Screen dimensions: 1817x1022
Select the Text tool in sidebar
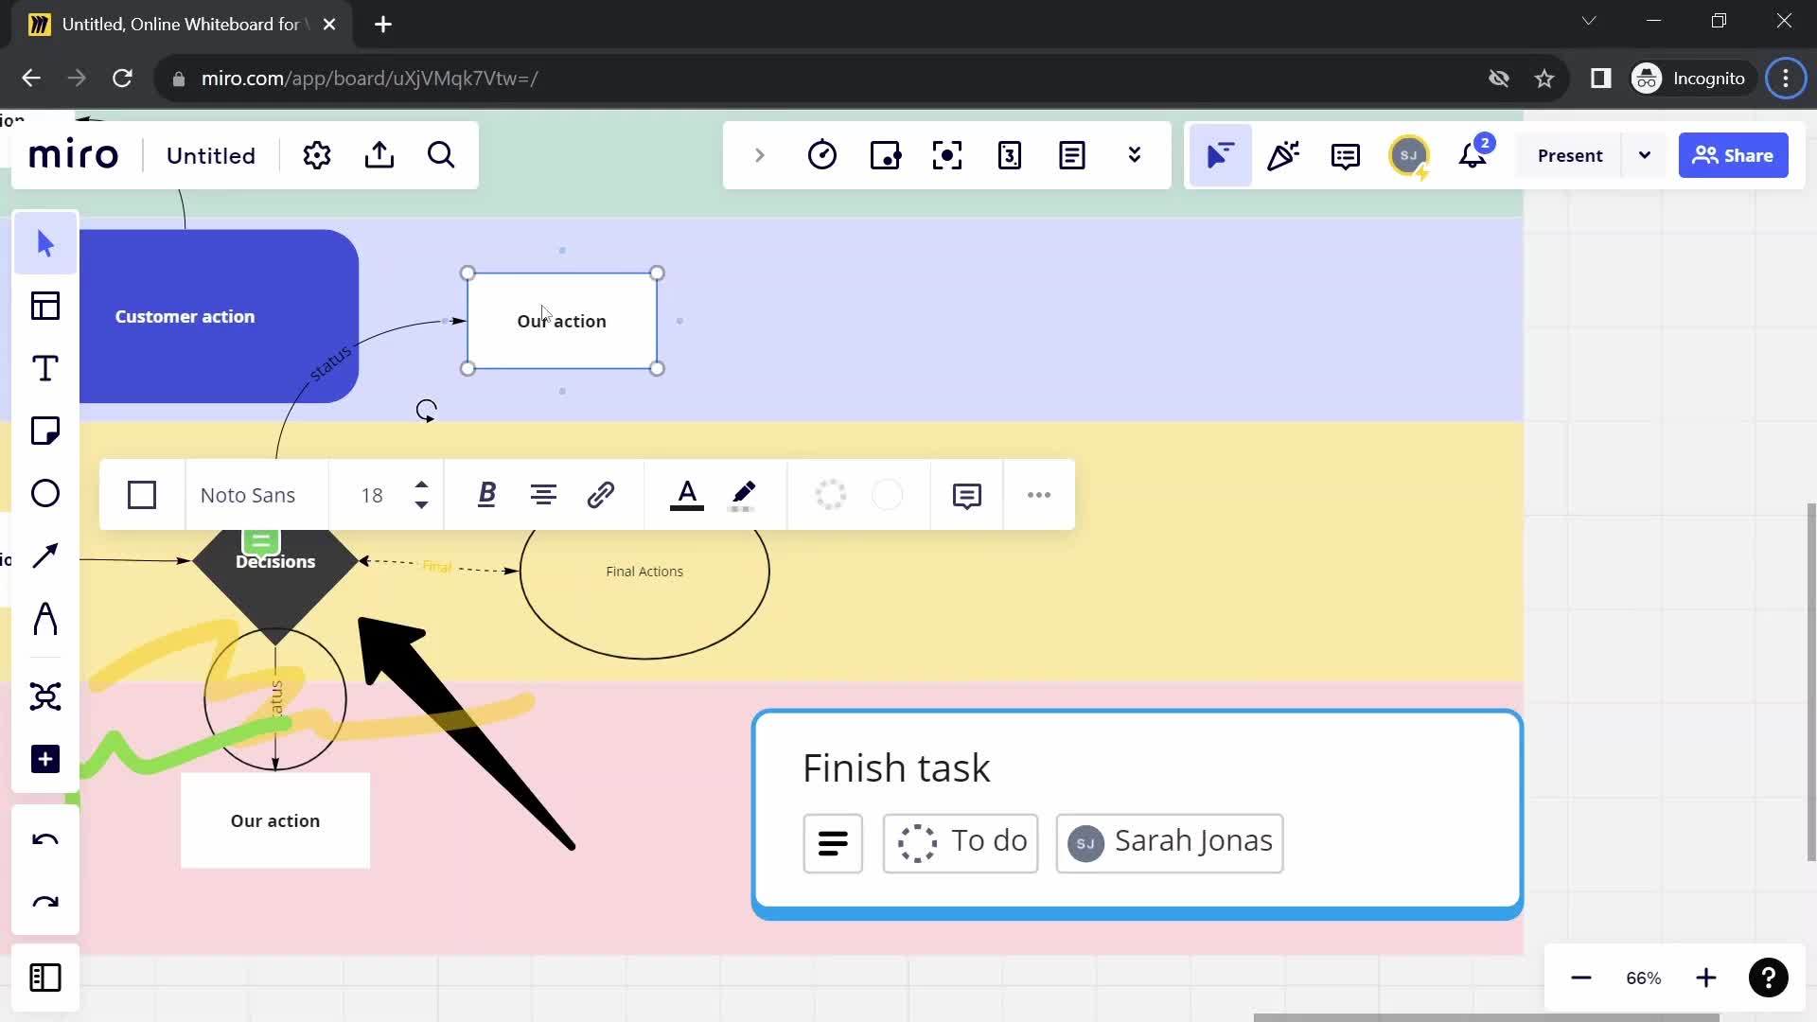click(x=44, y=368)
